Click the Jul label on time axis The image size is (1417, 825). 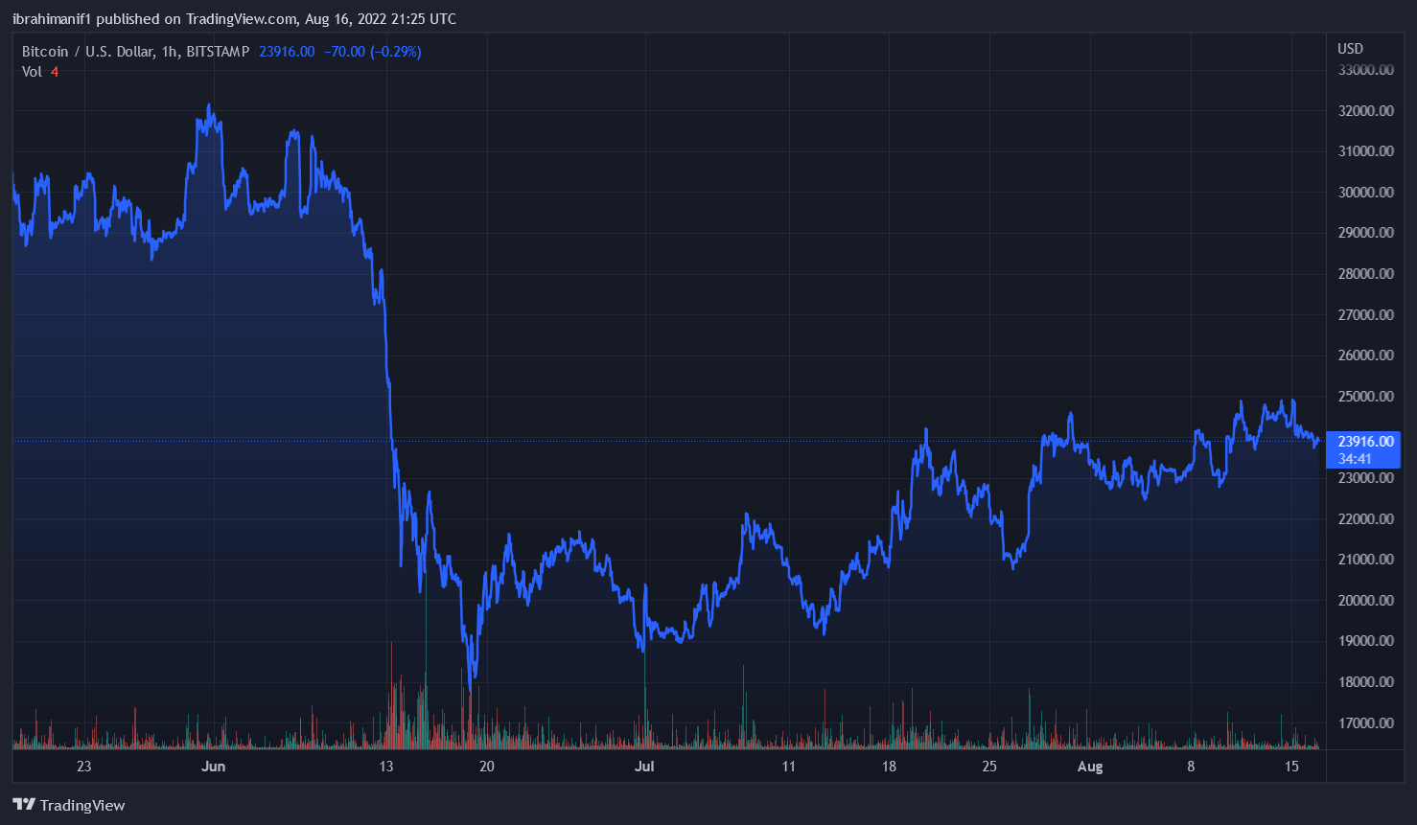[x=644, y=767]
